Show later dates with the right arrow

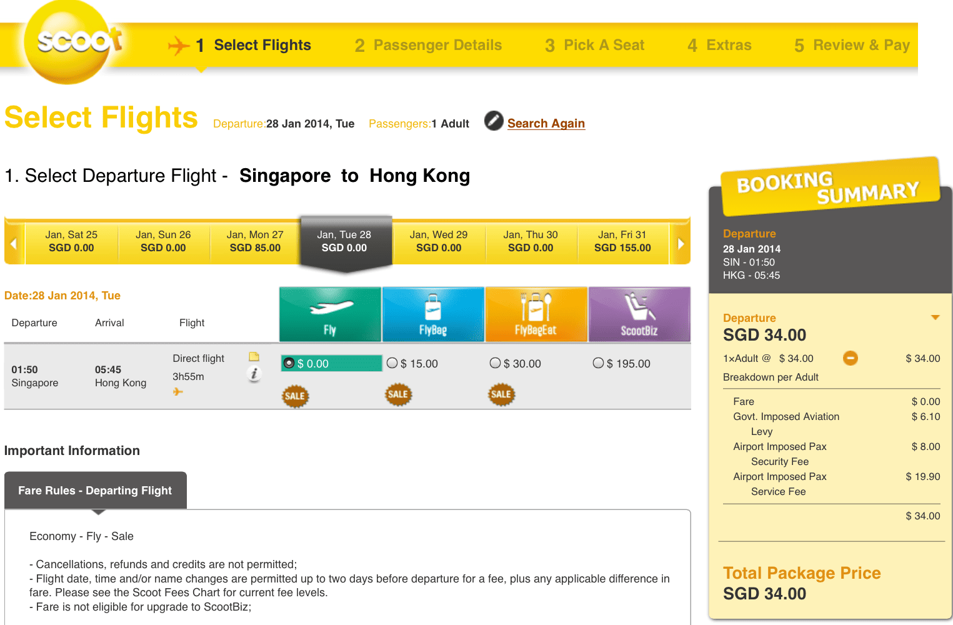point(681,243)
